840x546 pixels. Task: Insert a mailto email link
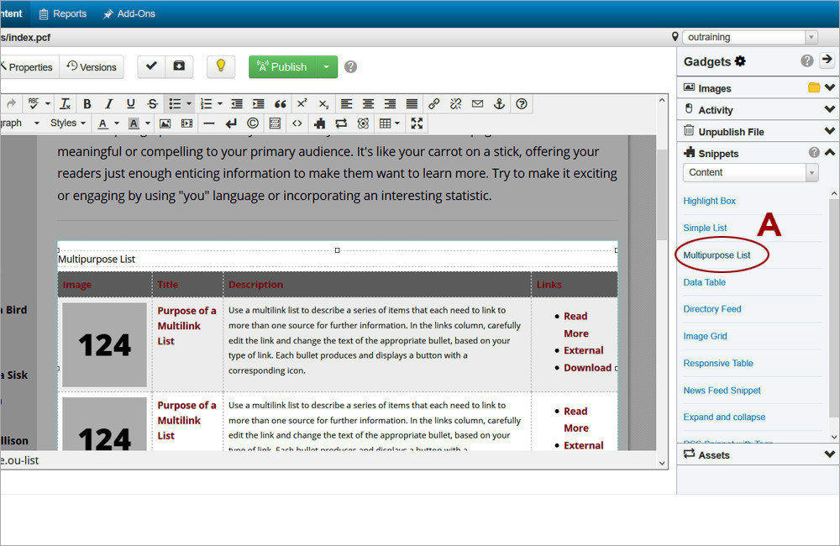[x=477, y=104]
